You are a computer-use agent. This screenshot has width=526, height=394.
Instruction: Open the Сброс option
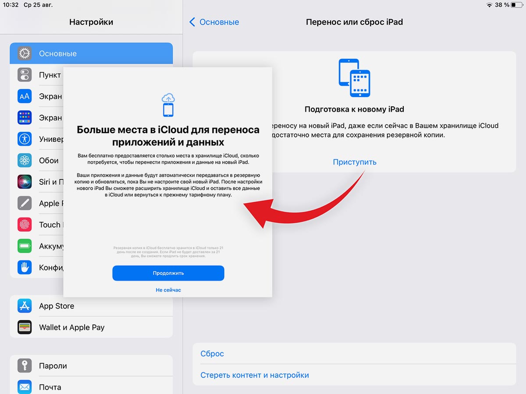tap(354, 354)
